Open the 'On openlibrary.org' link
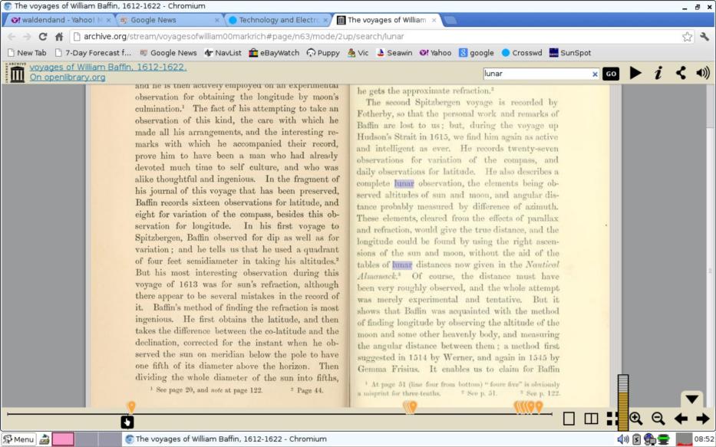The image size is (716, 447). tap(68, 77)
